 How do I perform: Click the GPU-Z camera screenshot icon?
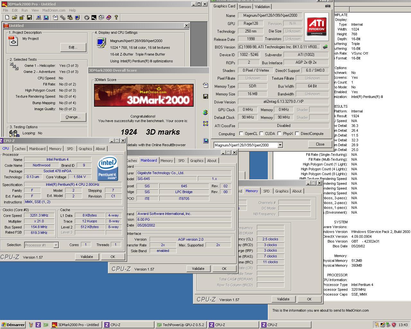pos(328,6)
